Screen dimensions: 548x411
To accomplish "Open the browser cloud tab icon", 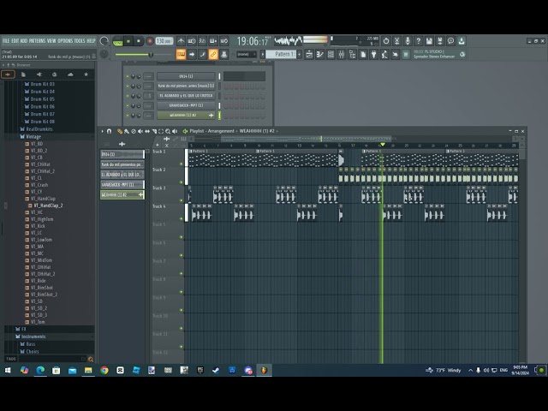I will click(70, 74).
